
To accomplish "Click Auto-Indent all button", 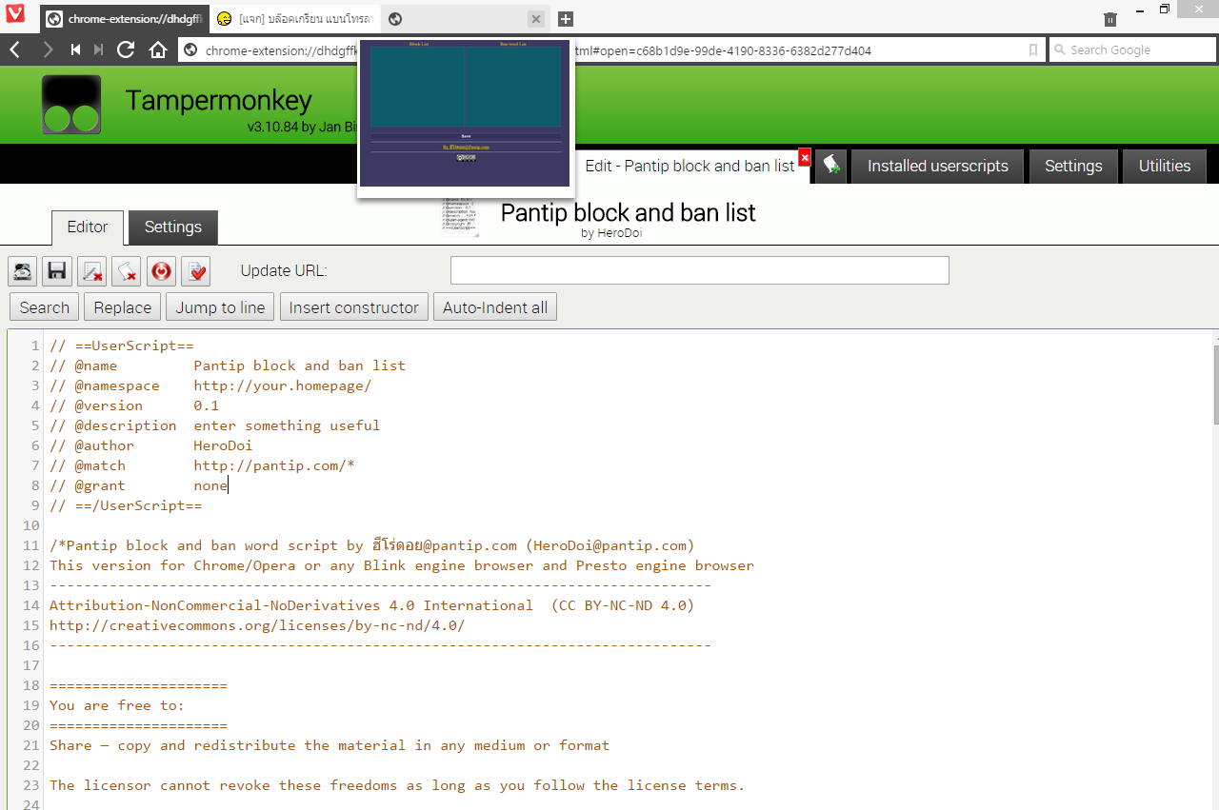I will coord(495,307).
